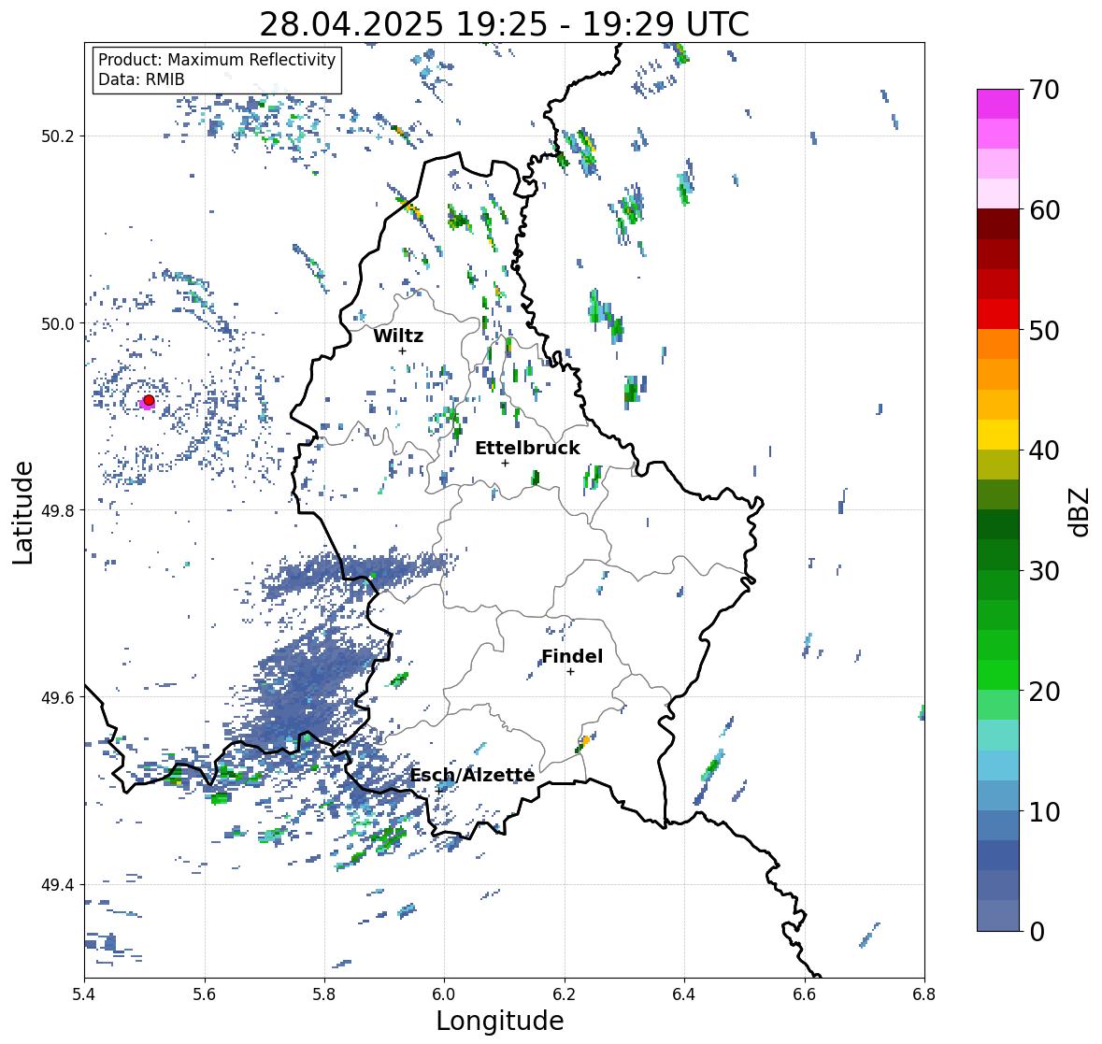The image size is (1102, 1044).
Task: Click the Latitude axis label
Action: click(23, 512)
